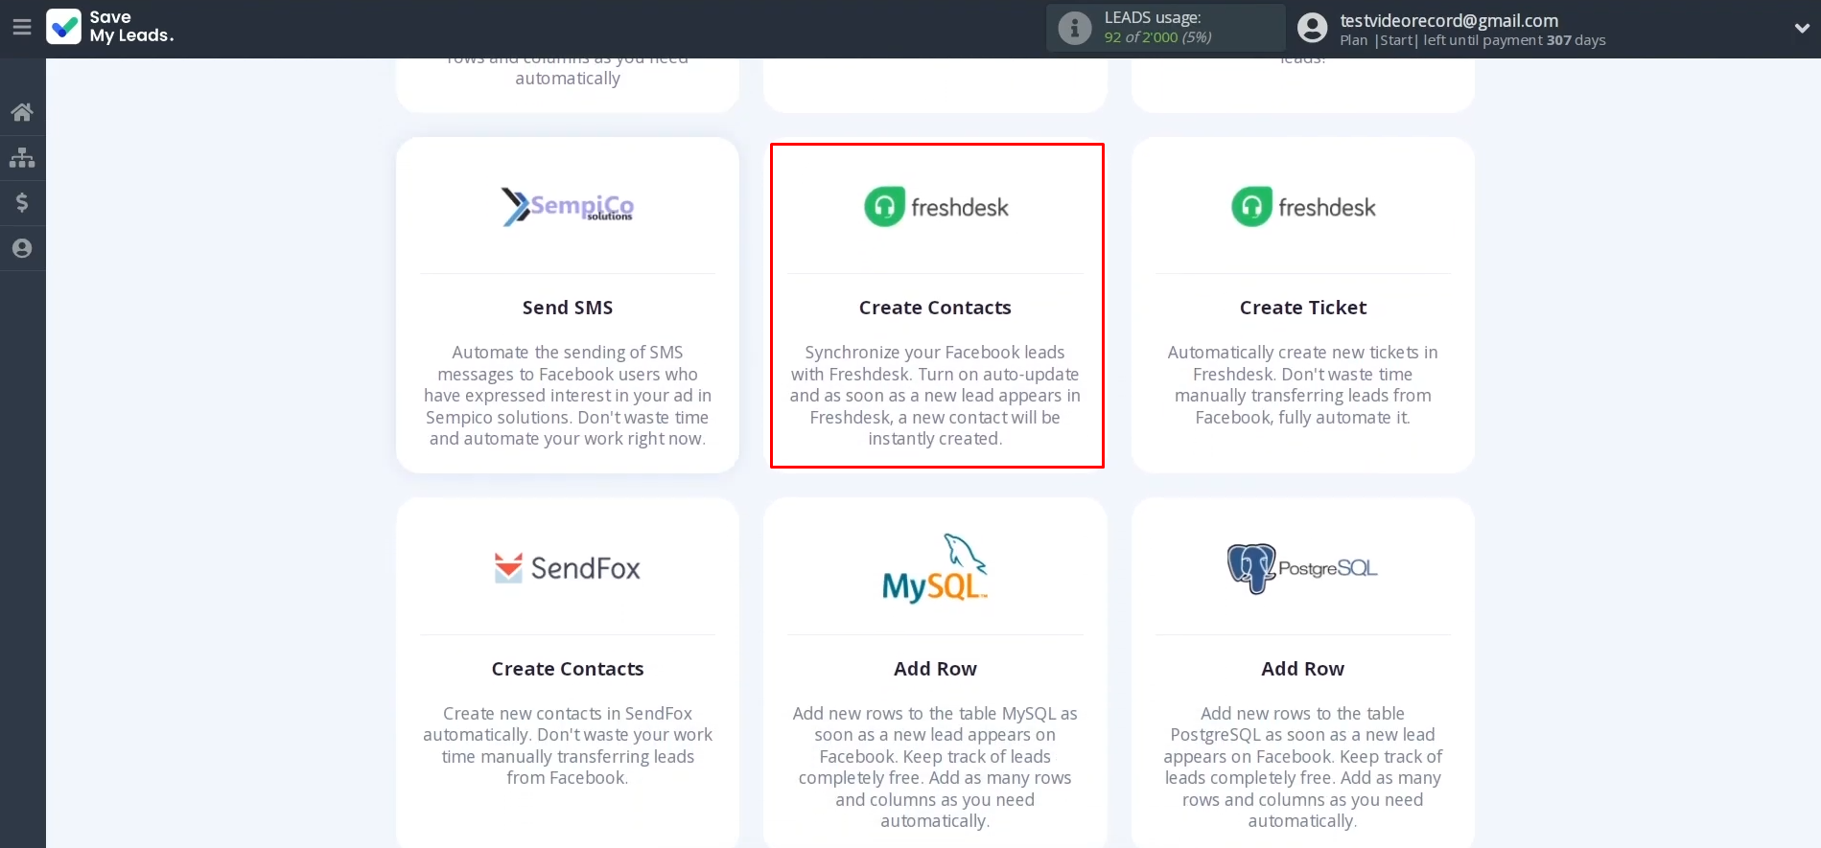Click the SendFox contacts description text
Screen dimensions: 1821x848
tap(568, 745)
